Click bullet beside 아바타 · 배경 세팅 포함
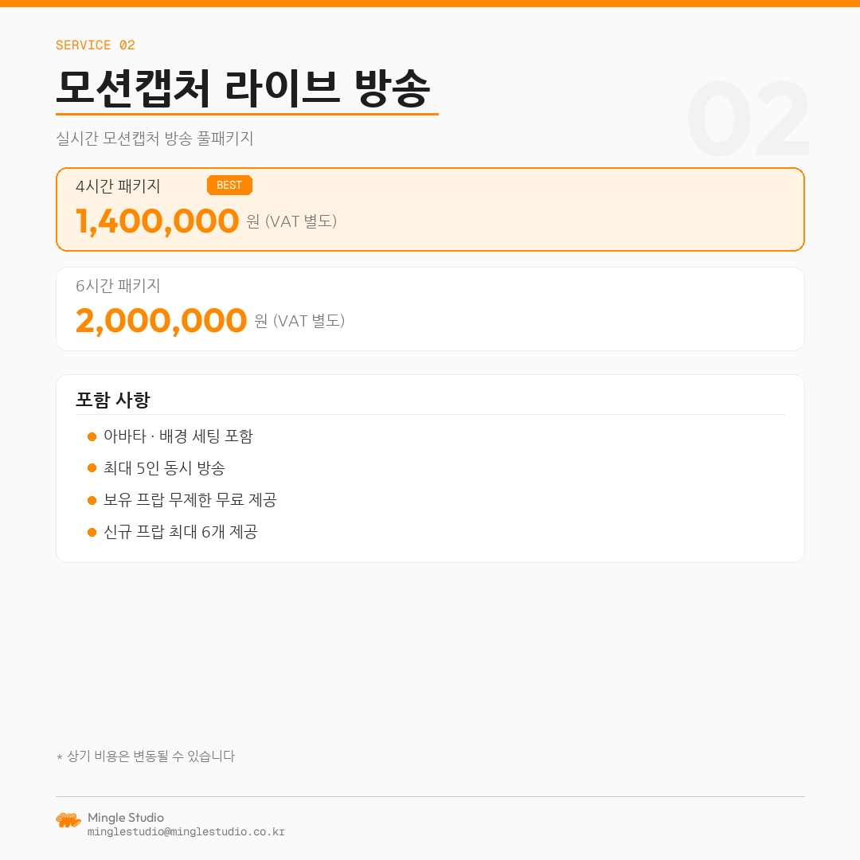Screen dimensions: 860x860 tap(92, 436)
